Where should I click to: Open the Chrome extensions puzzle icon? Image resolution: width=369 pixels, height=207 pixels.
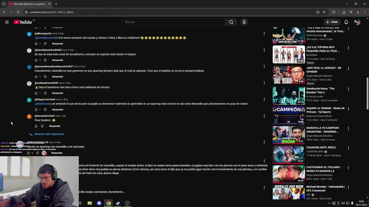(x=334, y=12)
